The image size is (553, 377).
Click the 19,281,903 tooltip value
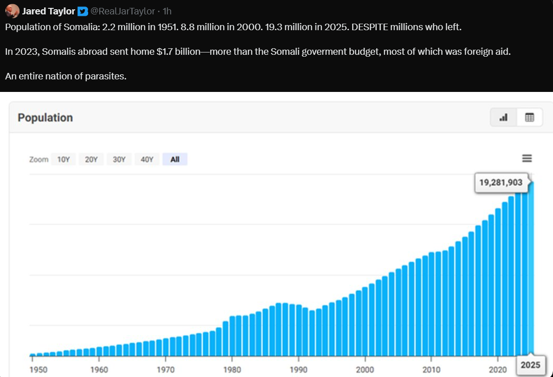(x=501, y=182)
